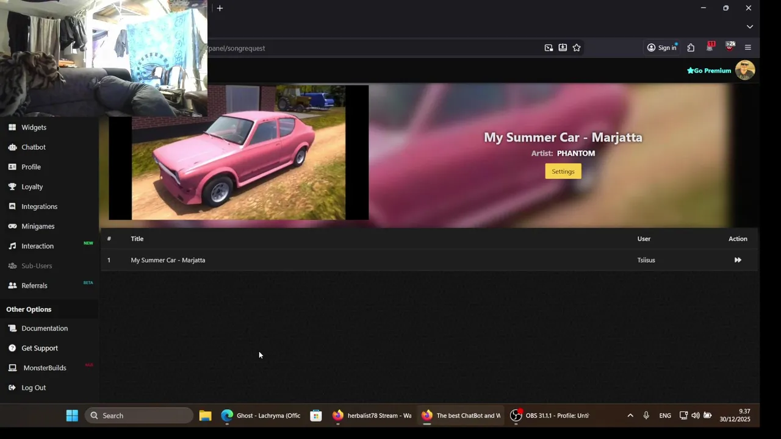781x439 pixels.
Task: Click the microphone tray icon
Action: click(646, 416)
